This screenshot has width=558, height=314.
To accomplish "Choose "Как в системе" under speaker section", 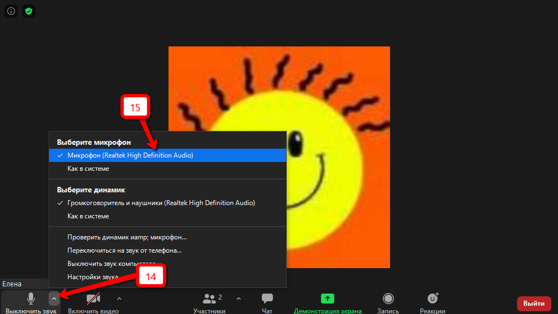I will click(x=88, y=216).
